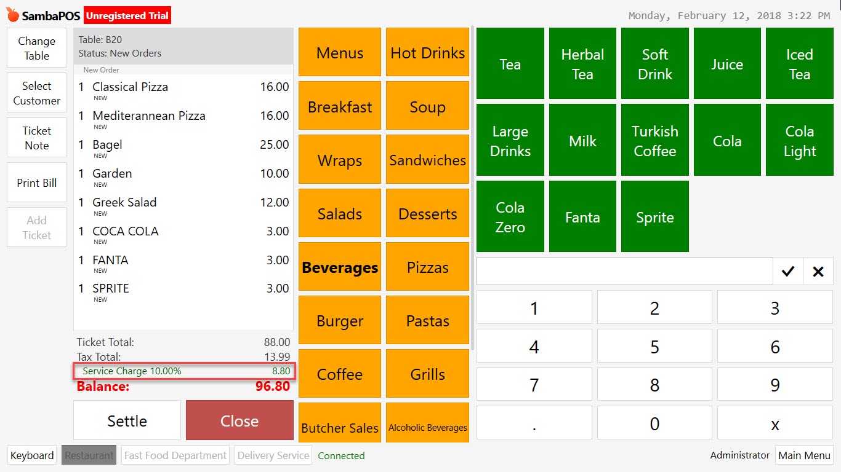Click the Service Charge 10.00% line
The height and width of the screenshot is (472, 841).
pos(185,371)
